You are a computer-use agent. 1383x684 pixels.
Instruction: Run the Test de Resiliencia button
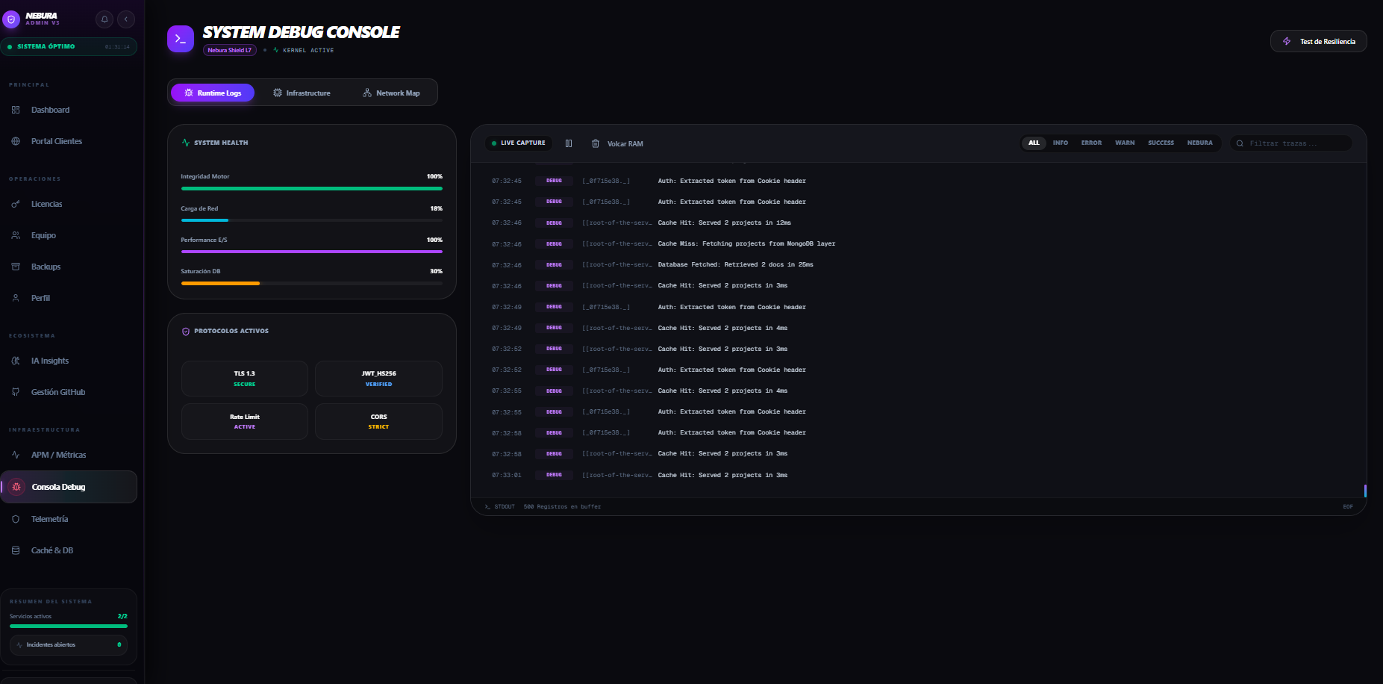pyautogui.click(x=1318, y=41)
